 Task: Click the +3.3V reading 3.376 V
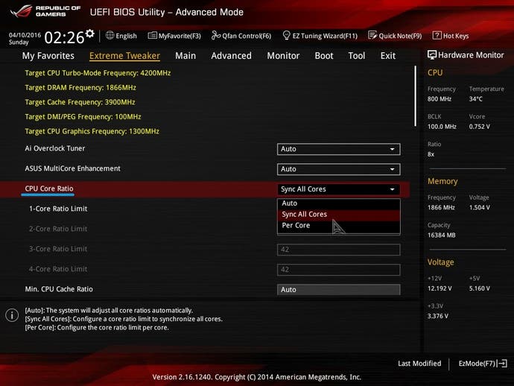[x=438, y=316]
